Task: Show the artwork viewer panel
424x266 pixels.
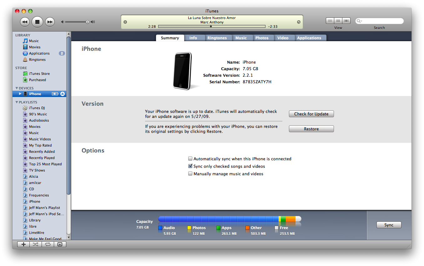Action: pos(60,244)
